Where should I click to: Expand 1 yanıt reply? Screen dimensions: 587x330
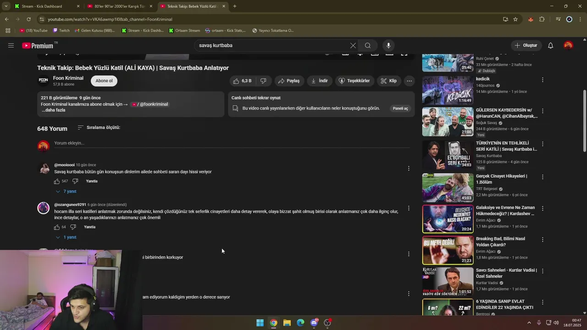(66, 237)
